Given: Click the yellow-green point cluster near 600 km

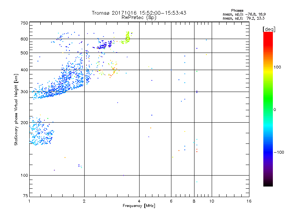Looking at the screenshot, I should click(x=127, y=37).
